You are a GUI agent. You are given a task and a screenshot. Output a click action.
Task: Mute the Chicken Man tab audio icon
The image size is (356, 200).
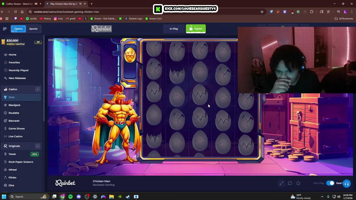[x=80, y=4]
